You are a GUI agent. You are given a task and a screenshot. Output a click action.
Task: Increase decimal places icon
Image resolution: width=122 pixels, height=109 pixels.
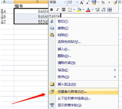coord(97,10)
